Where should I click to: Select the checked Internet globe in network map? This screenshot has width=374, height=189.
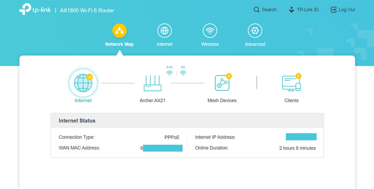click(x=83, y=83)
